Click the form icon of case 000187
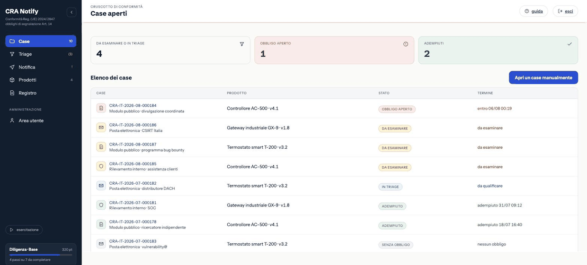587x265 pixels. pyautogui.click(x=101, y=147)
